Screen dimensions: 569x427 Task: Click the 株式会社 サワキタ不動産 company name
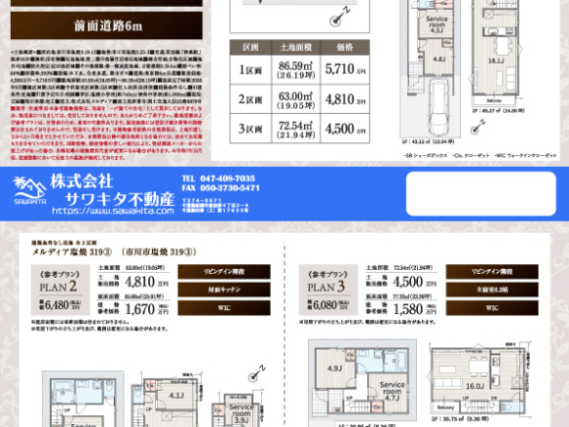[x=112, y=189]
